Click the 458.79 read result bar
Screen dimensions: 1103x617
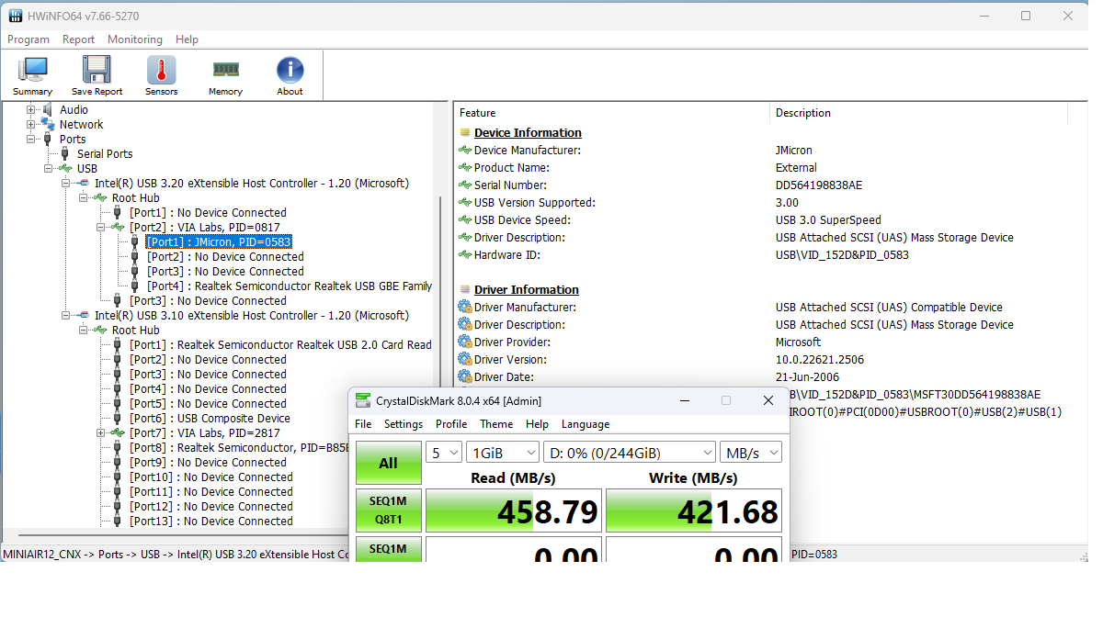point(514,510)
